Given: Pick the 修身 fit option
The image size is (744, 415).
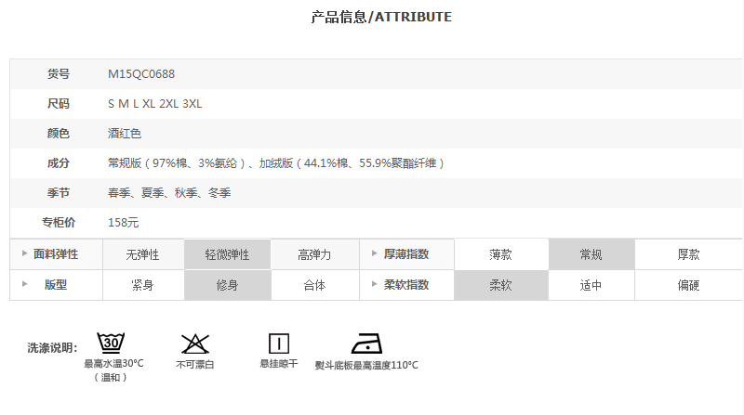Looking at the screenshot, I should [227, 285].
